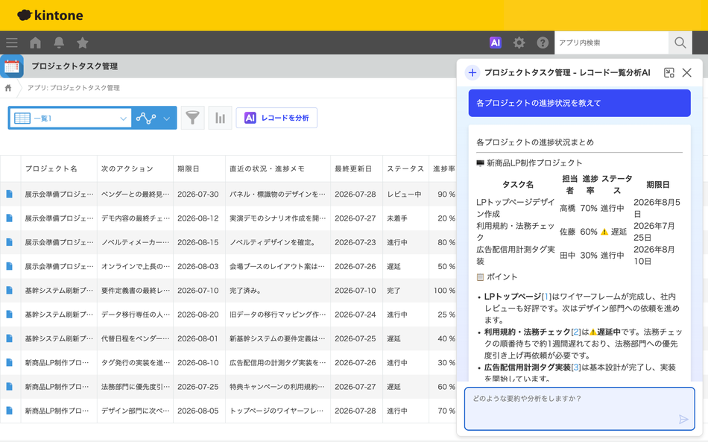708x442 pixels.
Task: Click the purple AI icon in header
Action: click(x=496, y=43)
